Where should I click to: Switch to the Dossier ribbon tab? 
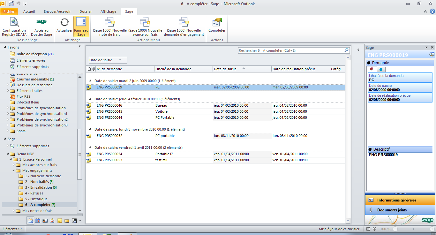pyautogui.click(x=86, y=11)
